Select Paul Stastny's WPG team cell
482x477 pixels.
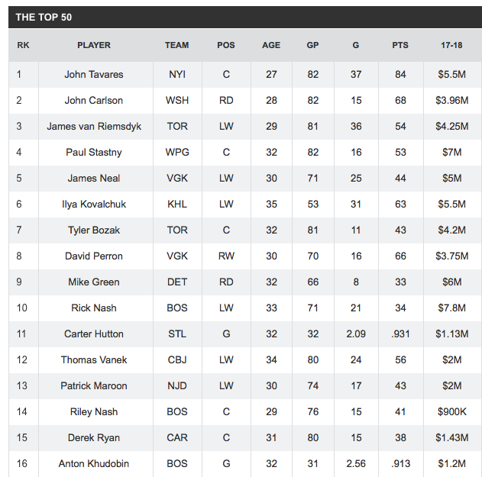(x=177, y=153)
